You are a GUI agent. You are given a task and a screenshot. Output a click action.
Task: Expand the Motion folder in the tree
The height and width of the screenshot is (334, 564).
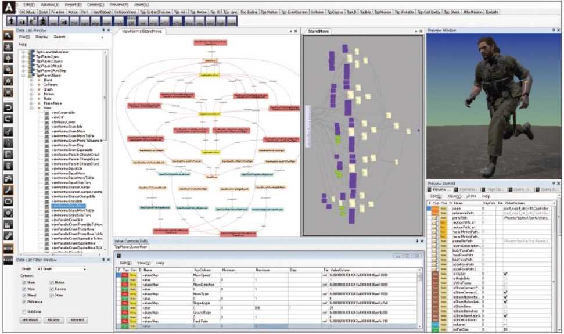(31, 94)
